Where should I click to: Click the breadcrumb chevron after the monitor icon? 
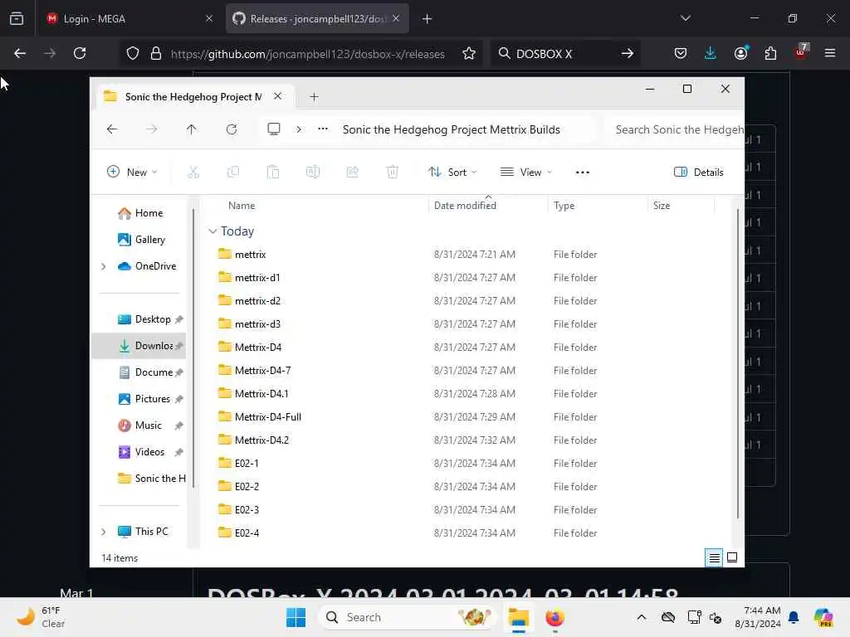[299, 129]
